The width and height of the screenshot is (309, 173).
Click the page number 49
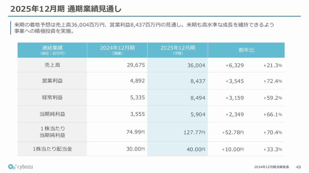(x=298, y=167)
